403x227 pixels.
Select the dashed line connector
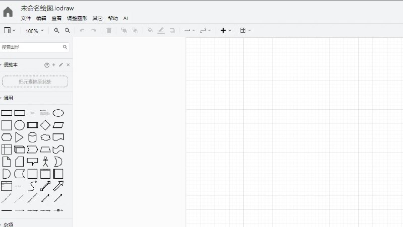7,198
